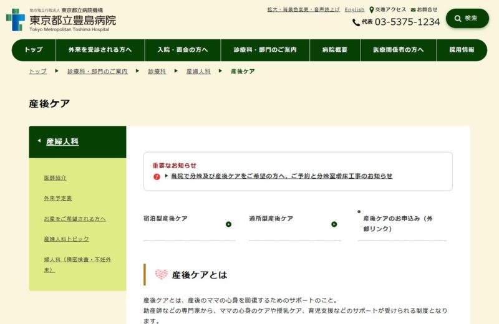This screenshot has width=499, height=324.
Task: Click the map pin icon for 交通アクセス
Action: point(371,10)
